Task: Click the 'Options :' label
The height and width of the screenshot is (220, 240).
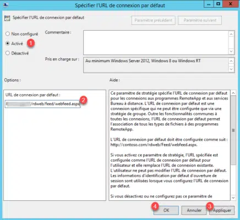Action: [x=13, y=80]
